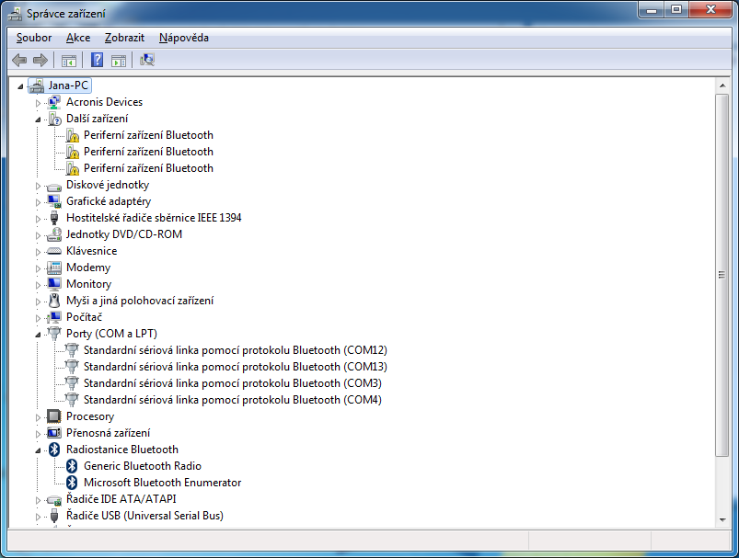Click the mouse icon for Myši
The height and width of the screenshot is (558, 739).
coord(54,301)
